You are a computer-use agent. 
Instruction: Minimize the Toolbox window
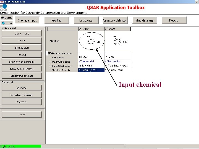(x=197, y=2)
